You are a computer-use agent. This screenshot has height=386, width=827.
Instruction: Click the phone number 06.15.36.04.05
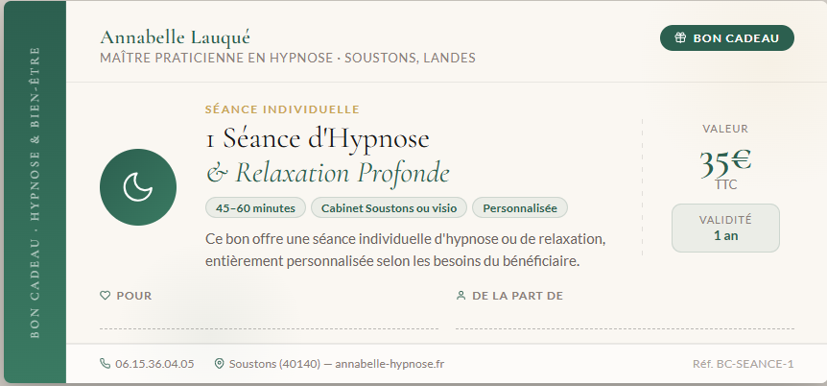point(154,364)
